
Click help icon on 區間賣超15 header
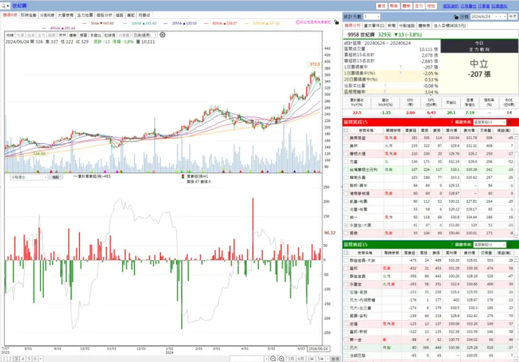452,244
